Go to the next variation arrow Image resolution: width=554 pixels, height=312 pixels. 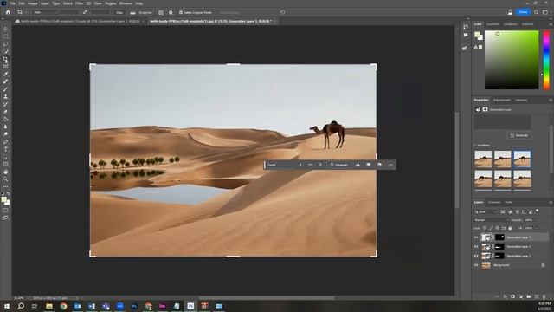point(320,165)
